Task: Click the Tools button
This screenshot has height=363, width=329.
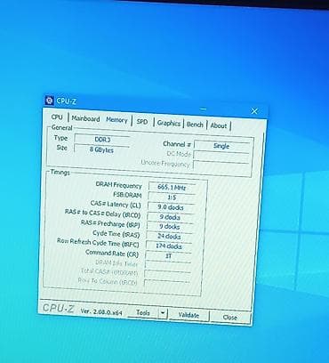Action: [143, 312]
